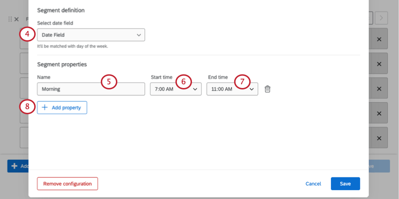Remove the first background row with its X
399x199 pixels.
click(x=379, y=39)
